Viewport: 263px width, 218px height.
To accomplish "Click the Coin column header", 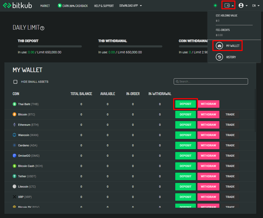I will [16, 94].
